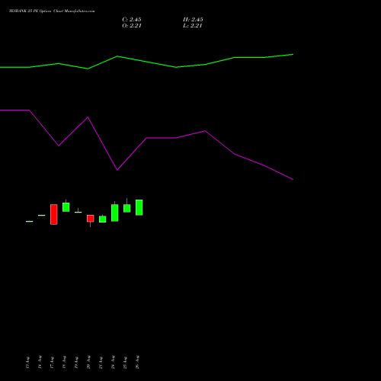Image resolution: width=381 pixels, height=381 pixels.
Task: Select the large red candle above 17 Aug
Action: pos(54,214)
